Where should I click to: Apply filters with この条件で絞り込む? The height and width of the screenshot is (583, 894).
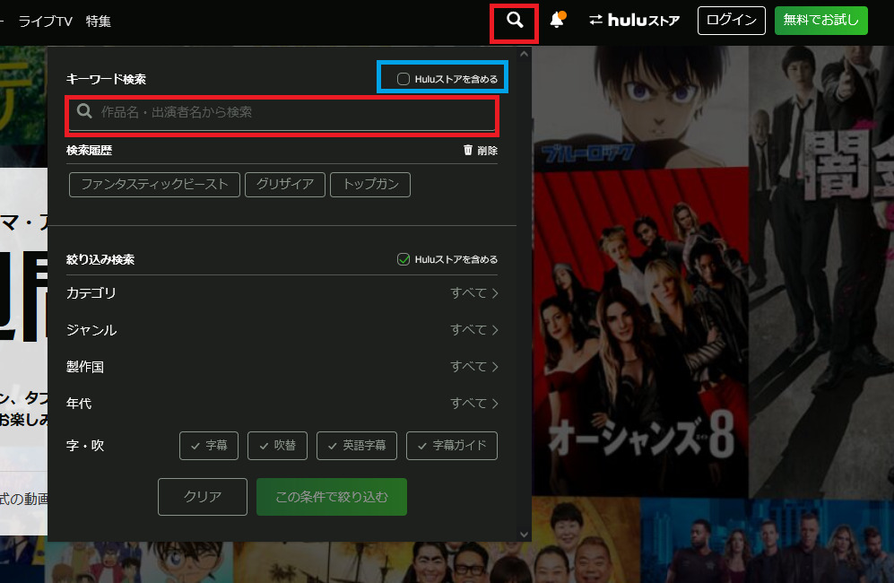coord(332,497)
